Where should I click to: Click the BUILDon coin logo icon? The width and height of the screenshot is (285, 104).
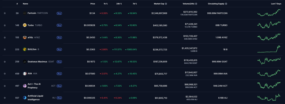25,49
